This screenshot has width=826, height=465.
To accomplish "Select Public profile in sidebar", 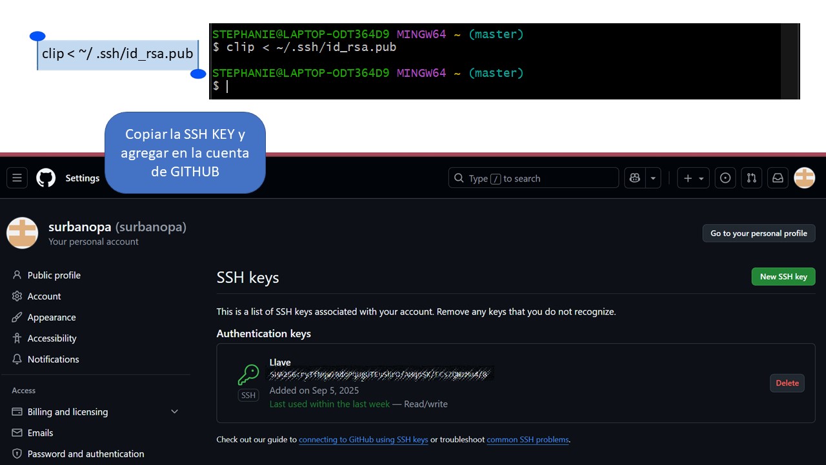I will (54, 275).
